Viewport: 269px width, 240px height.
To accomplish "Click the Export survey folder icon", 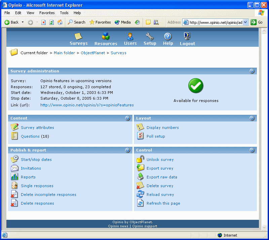I will (140, 168).
